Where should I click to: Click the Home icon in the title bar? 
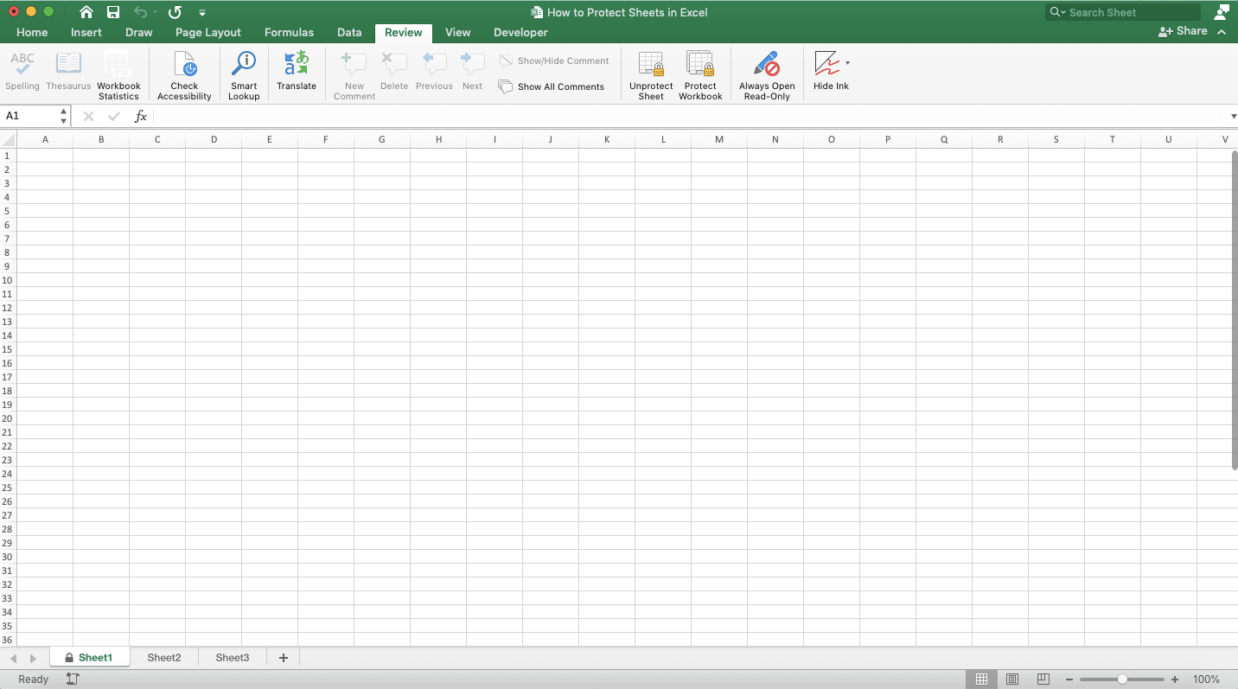coord(86,12)
